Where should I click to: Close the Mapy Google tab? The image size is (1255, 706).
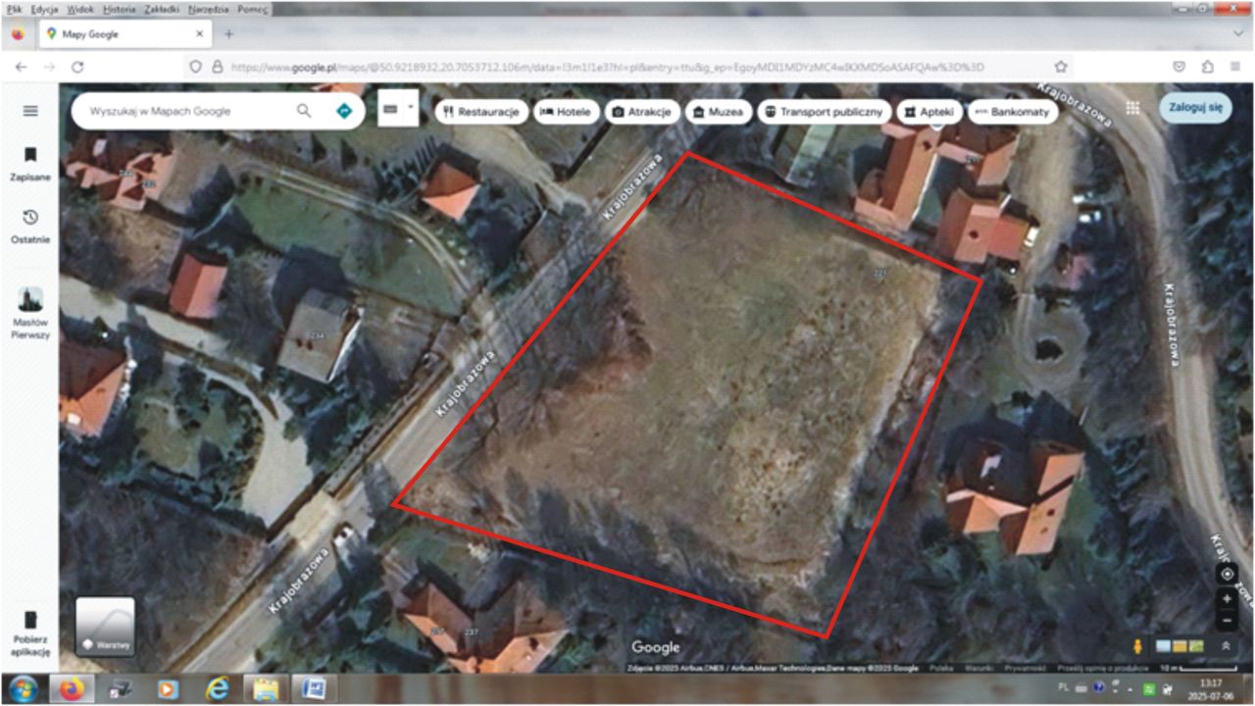(x=200, y=34)
